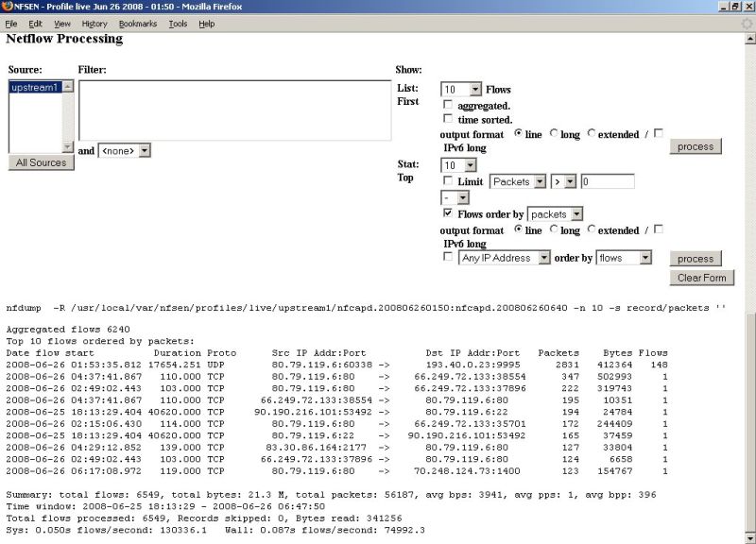Click the Clear Form button
756x544 pixels.
pyautogui.click(x=701, y=278)
